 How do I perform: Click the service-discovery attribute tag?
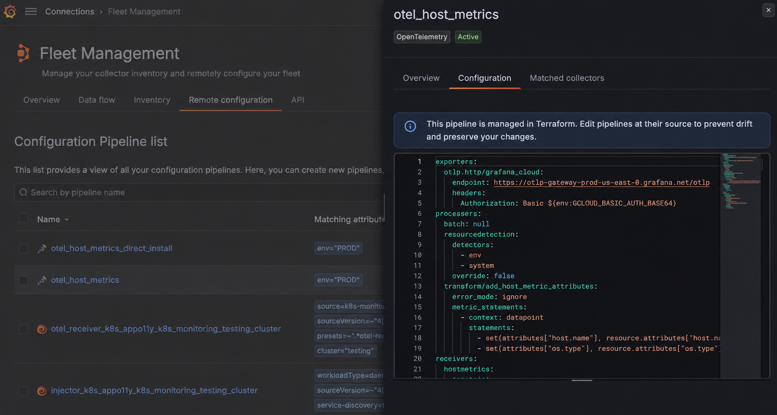pyautogui.click(x=349, y=405)
